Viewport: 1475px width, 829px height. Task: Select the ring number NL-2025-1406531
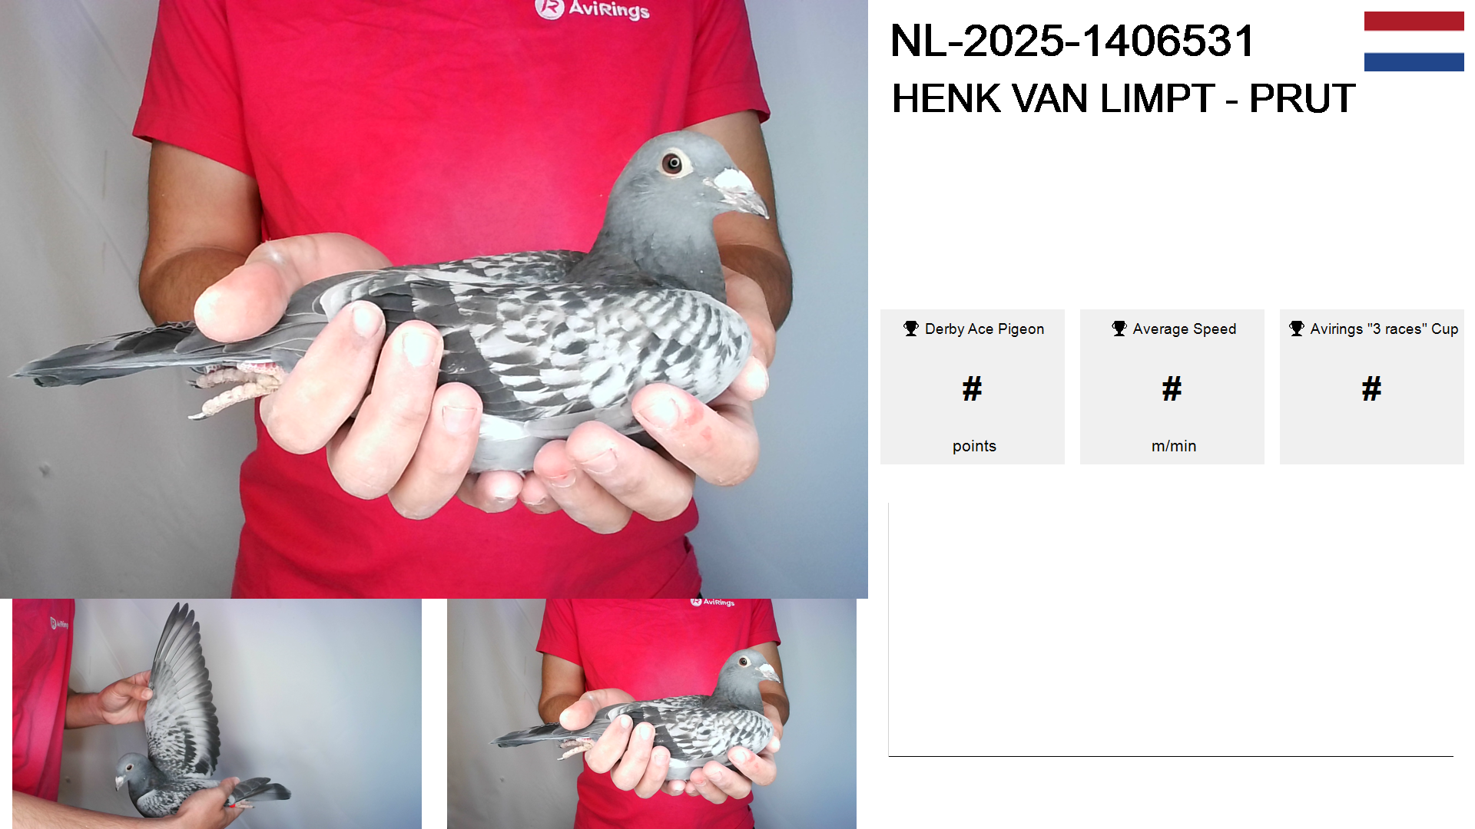coord(1072,41)
